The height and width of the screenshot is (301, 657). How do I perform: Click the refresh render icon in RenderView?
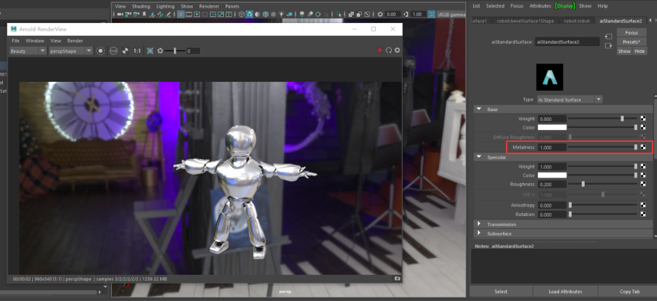coord(389,50)
